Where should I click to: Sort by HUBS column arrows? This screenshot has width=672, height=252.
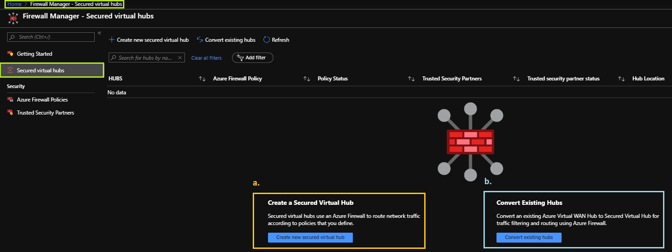coord(202,79)
